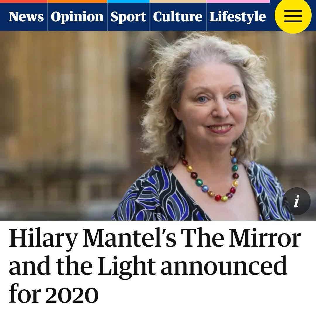316x316 pixels.
Task: Click the orange bar above Opinion
Action: [x=78, y=1]
